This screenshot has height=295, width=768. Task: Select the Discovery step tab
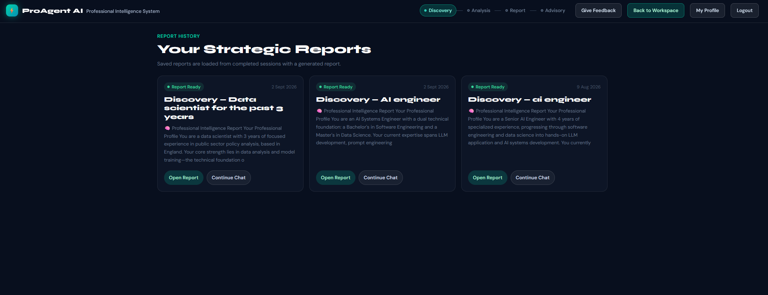[x=438, y=10]
